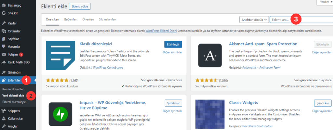333x130 pixels.
Task: Click the Eklenti yükle button
Action: (x=80, y=6)
